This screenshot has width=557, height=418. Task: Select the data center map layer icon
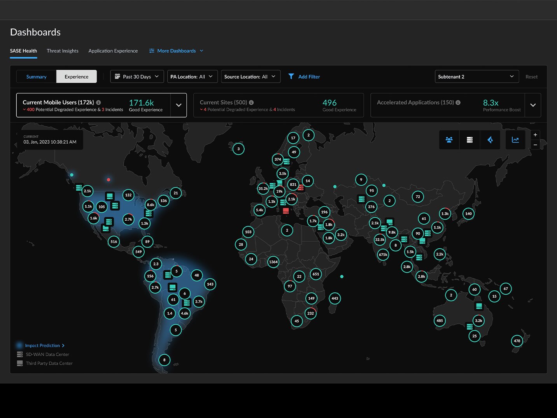470,140
